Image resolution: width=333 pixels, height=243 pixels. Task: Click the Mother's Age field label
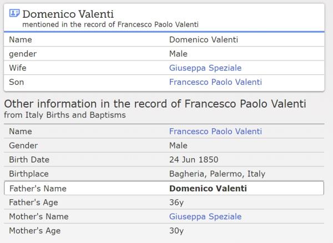pyautogui.click(x=35, y=231)
